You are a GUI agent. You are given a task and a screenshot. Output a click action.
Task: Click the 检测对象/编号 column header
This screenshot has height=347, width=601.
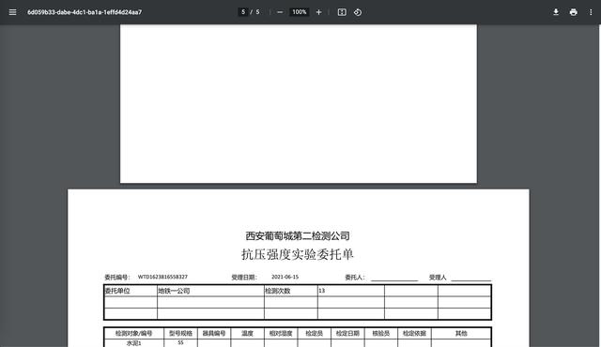coord(133,333)
